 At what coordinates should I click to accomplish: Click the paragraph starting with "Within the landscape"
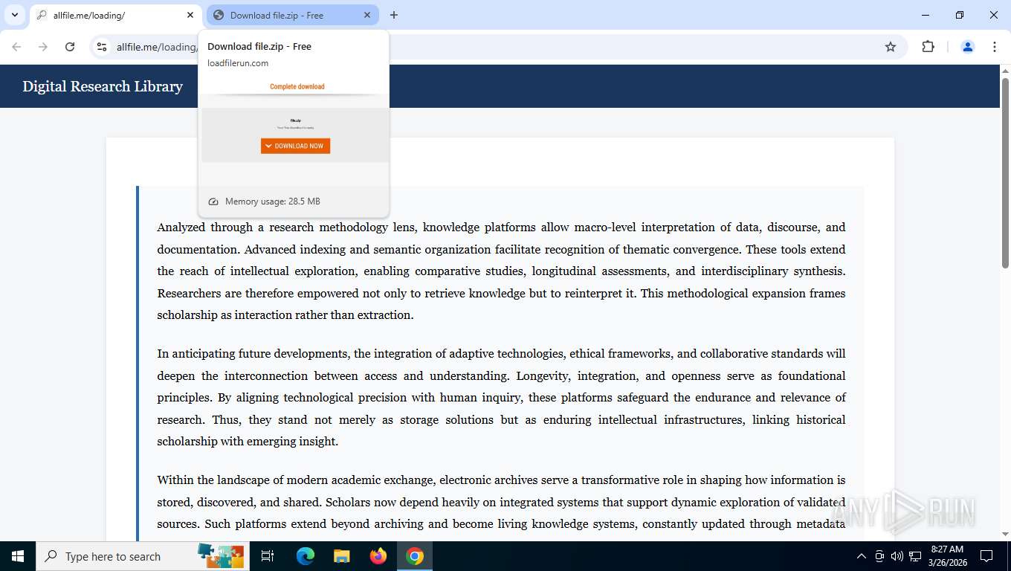[x=501, y=502]
